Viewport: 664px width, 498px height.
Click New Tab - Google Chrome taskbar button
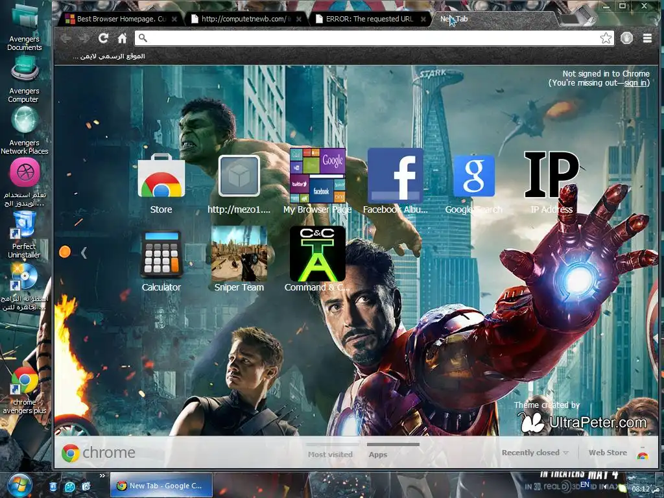[161, 486]
